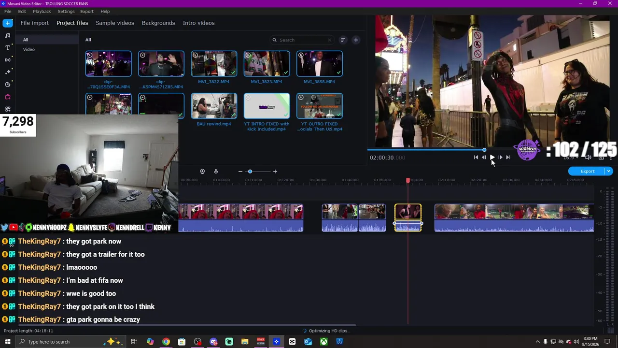Click the add media plus icon beside Search

(356, 40)
